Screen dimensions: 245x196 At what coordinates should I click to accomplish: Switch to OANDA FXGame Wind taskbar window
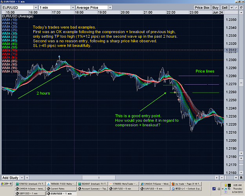155,184
